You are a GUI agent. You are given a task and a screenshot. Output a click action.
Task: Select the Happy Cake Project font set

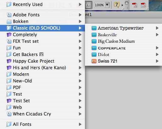(x=42, y=61)
